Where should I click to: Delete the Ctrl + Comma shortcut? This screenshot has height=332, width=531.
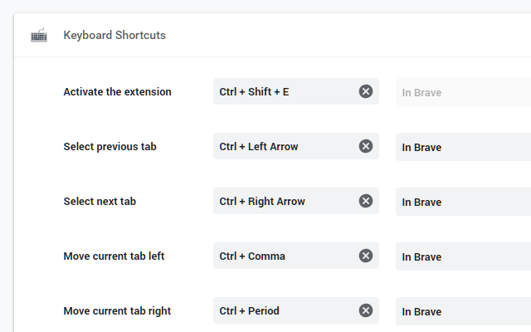click(x=366, y=256)
